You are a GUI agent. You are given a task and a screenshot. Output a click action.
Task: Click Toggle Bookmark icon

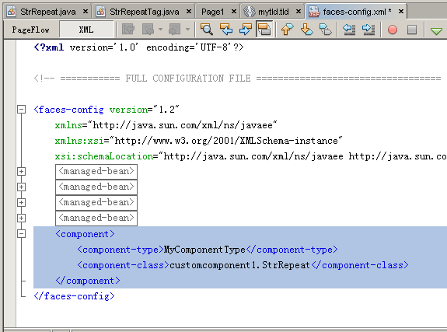(326, 30)
